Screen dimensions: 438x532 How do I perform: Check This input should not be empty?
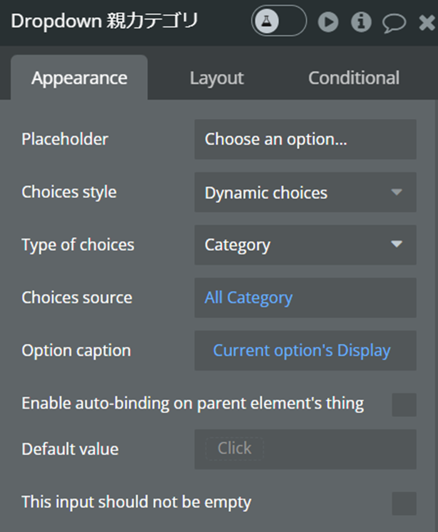[404, 503]
